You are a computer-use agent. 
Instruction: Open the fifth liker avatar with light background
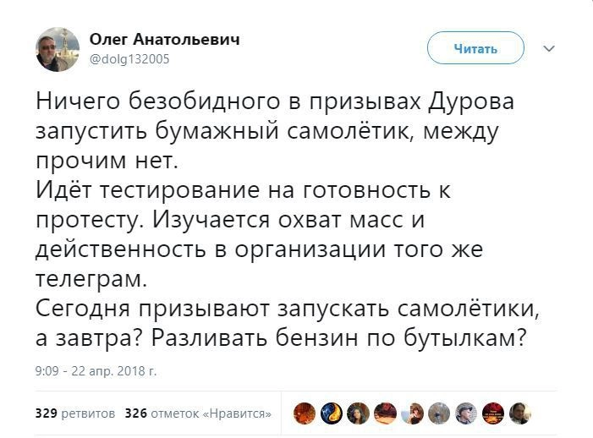pos(413,413)
